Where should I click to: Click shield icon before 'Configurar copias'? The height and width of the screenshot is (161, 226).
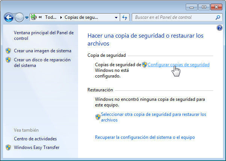point(145,65)
